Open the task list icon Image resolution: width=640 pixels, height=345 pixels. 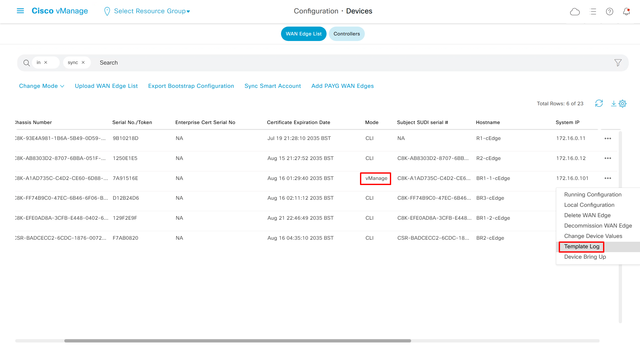pos(593,12)
